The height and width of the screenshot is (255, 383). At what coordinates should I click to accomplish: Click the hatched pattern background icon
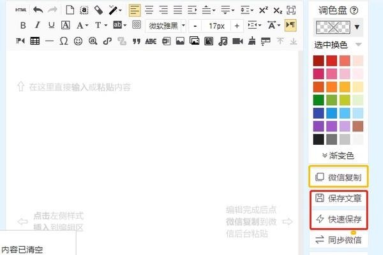click(x=137, y=25)
